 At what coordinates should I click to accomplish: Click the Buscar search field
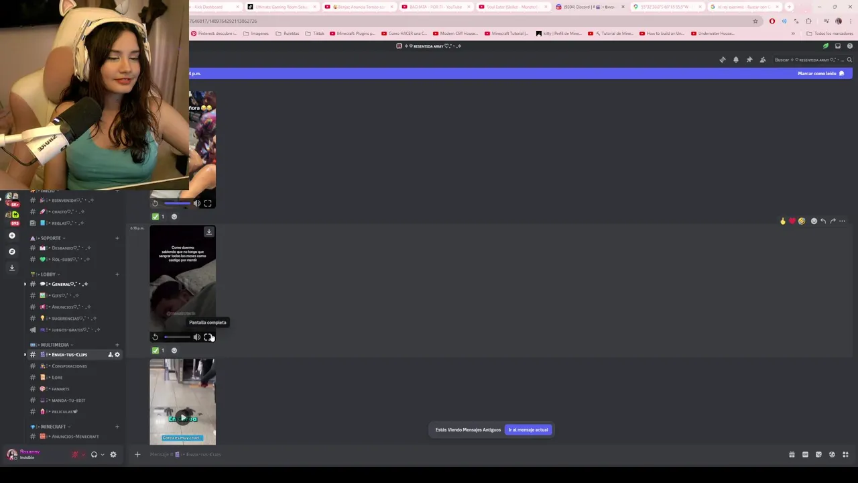coord(812,60)
